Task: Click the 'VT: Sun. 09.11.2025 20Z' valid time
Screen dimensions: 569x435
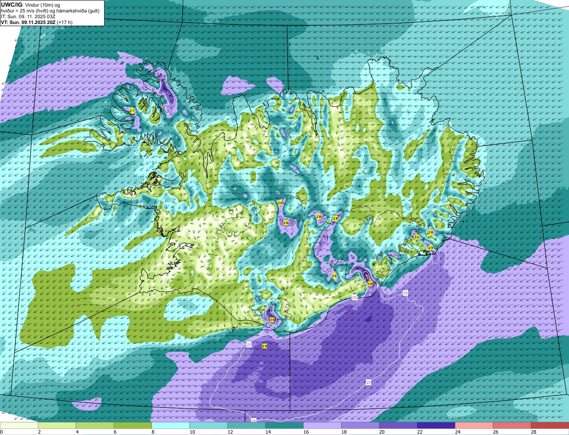Action: (x=28, y=22)
